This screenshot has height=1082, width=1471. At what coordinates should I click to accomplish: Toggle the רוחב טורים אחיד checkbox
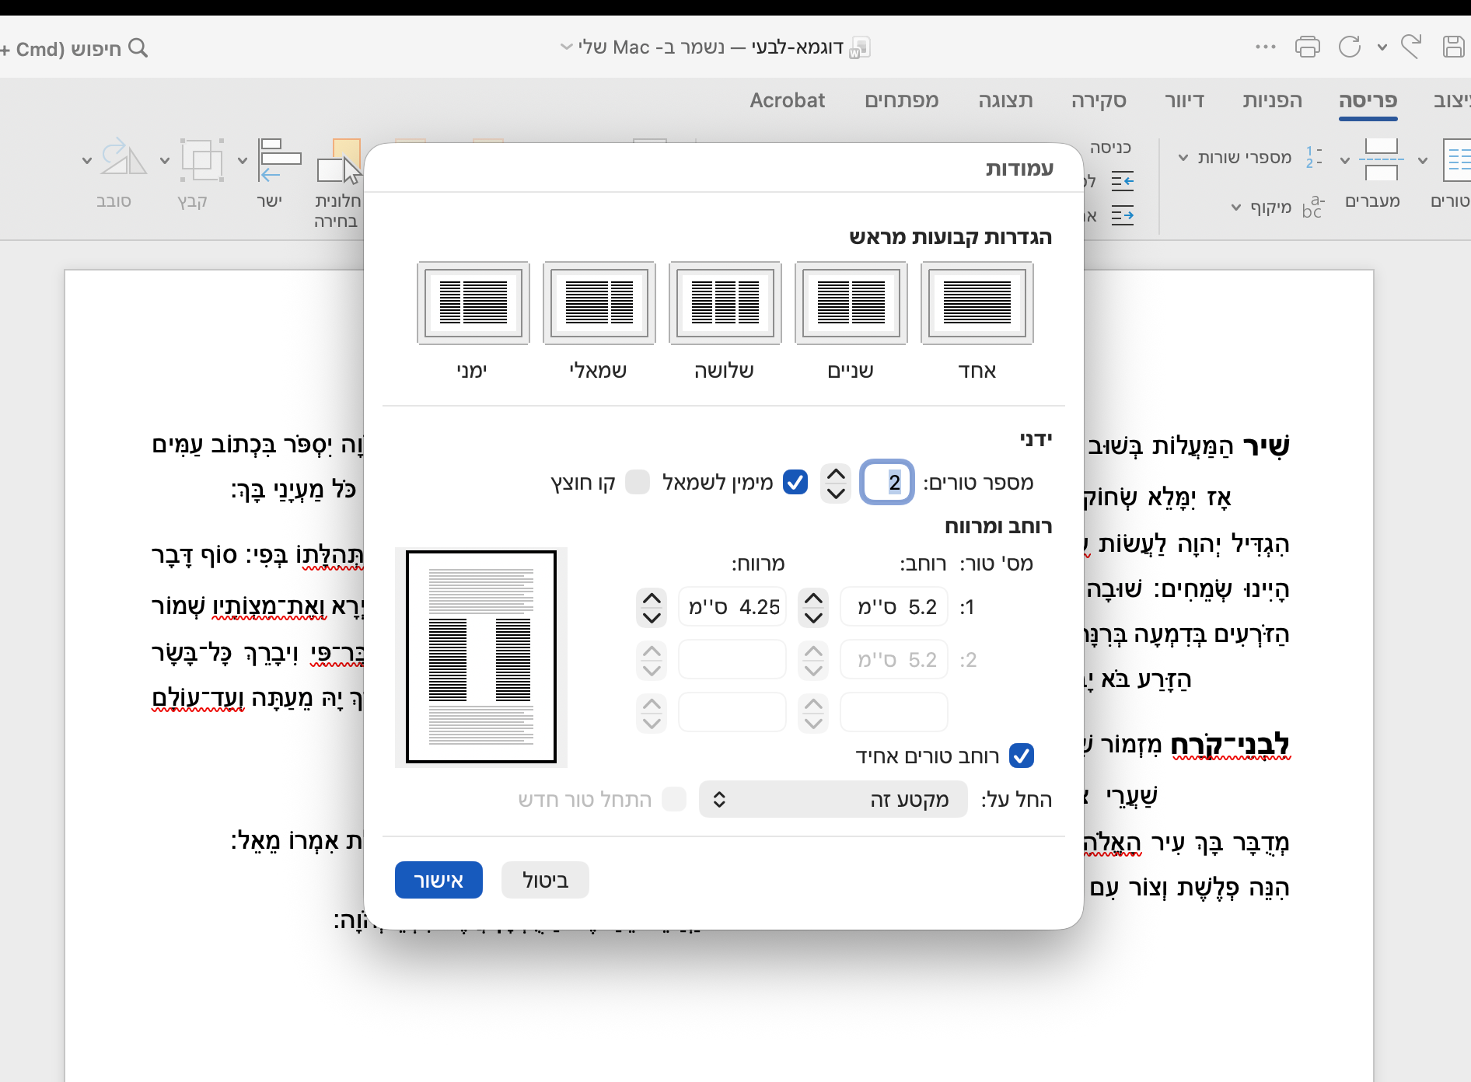click(x=1021, y=756)
